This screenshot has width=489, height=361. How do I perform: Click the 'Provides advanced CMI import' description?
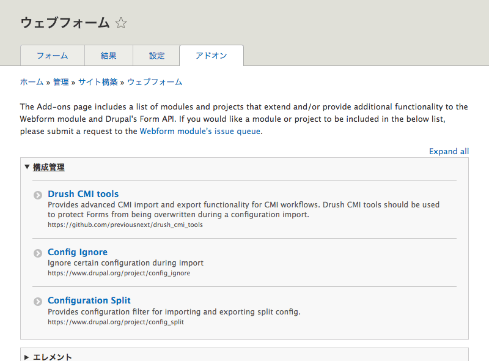(x=243, y=209)
